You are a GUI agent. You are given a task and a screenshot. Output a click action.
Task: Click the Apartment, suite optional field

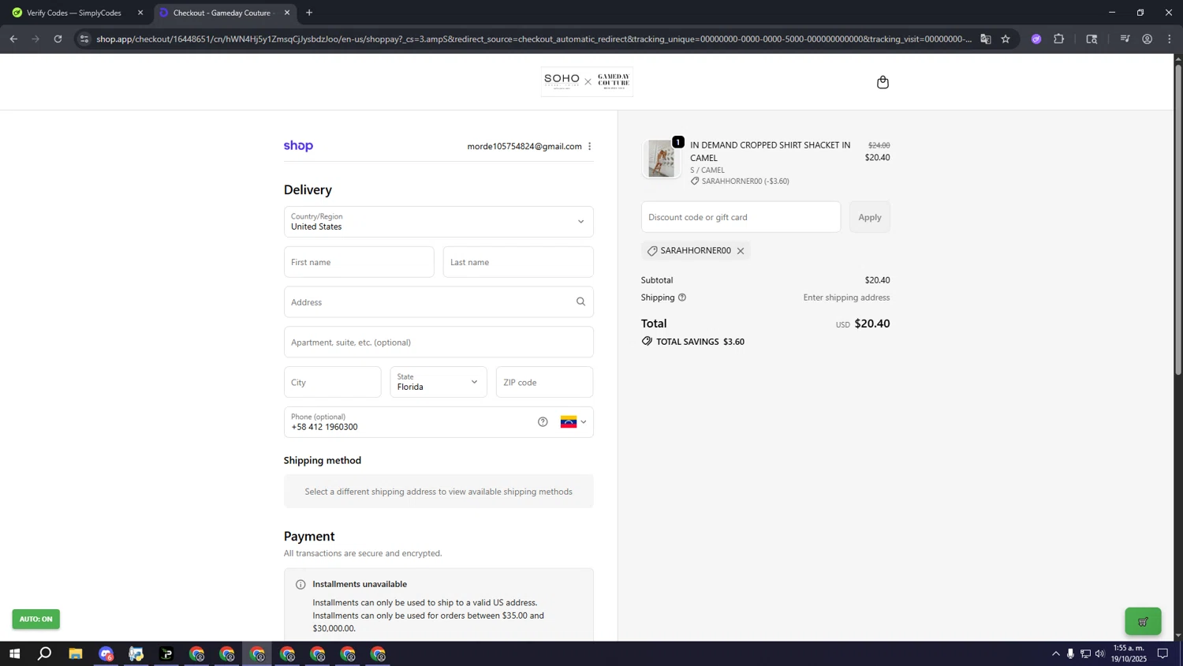tap(438, 342)
